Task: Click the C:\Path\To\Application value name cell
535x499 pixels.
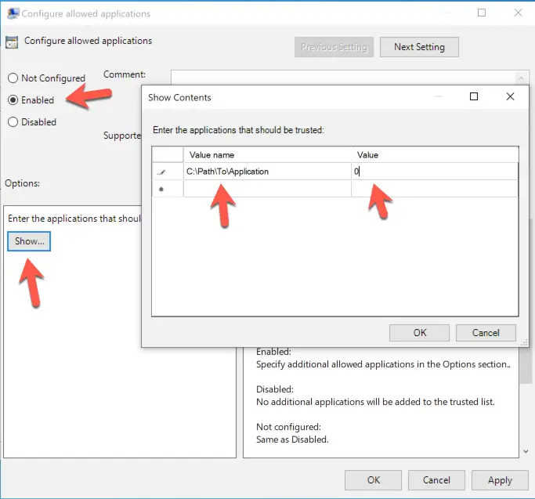Action: coord(266,172)
